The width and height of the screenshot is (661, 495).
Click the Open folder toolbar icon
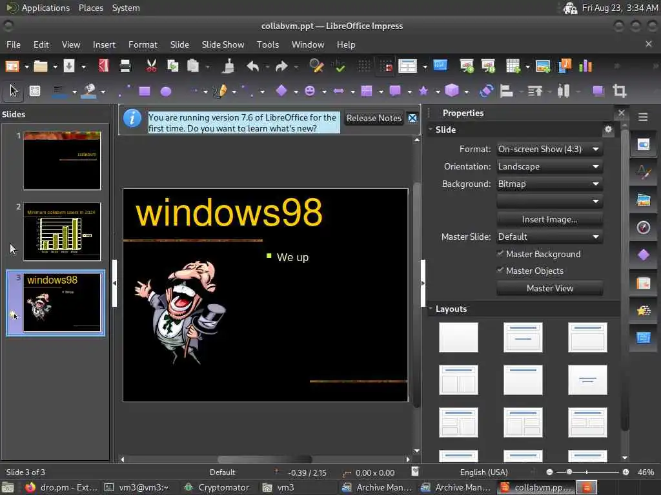coord(41,66)
